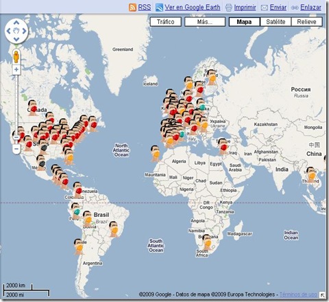Click the orange mask marker in Florida
The image size is (329, 302).
click(69, 156)
